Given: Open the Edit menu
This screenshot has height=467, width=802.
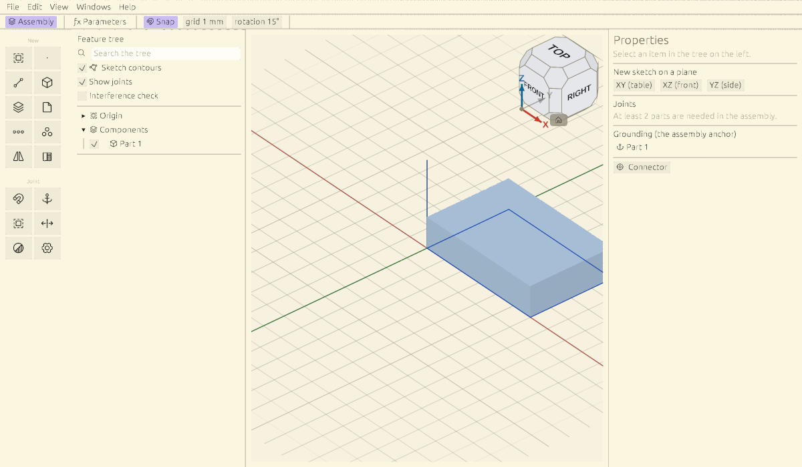Looking at the screenshot, I should point(35,7).
